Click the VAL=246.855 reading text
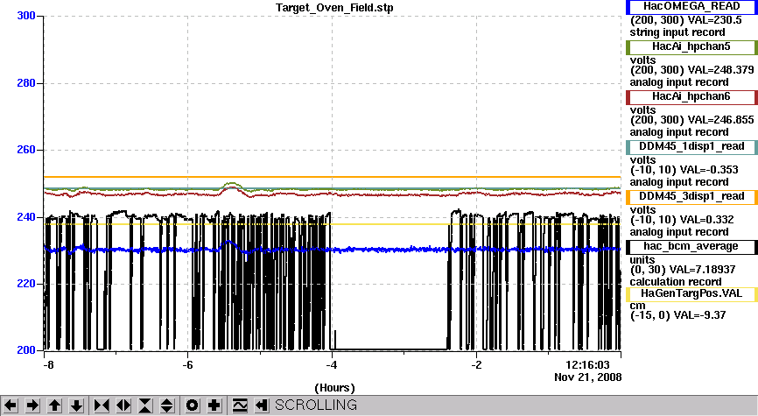758x416 pixels. click(x=720, y=120)
